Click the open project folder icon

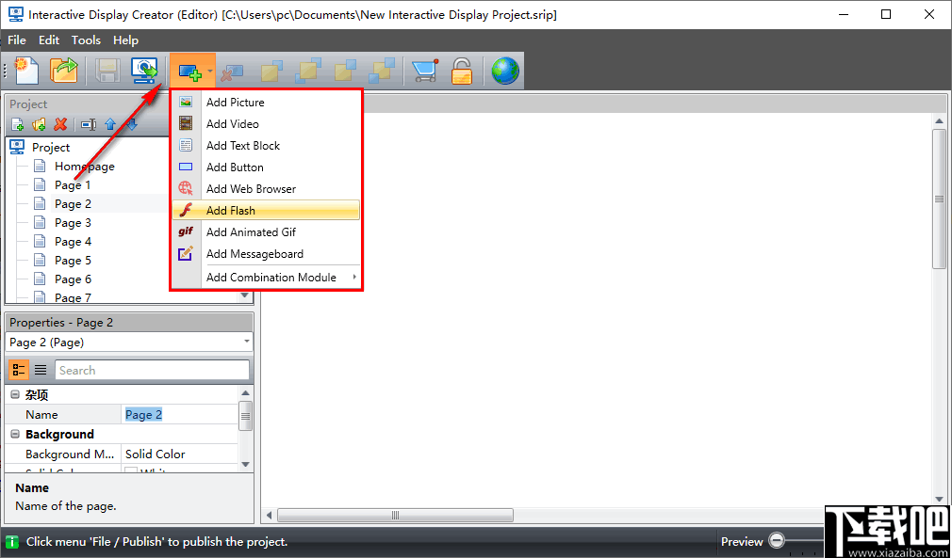coord(64,71)
